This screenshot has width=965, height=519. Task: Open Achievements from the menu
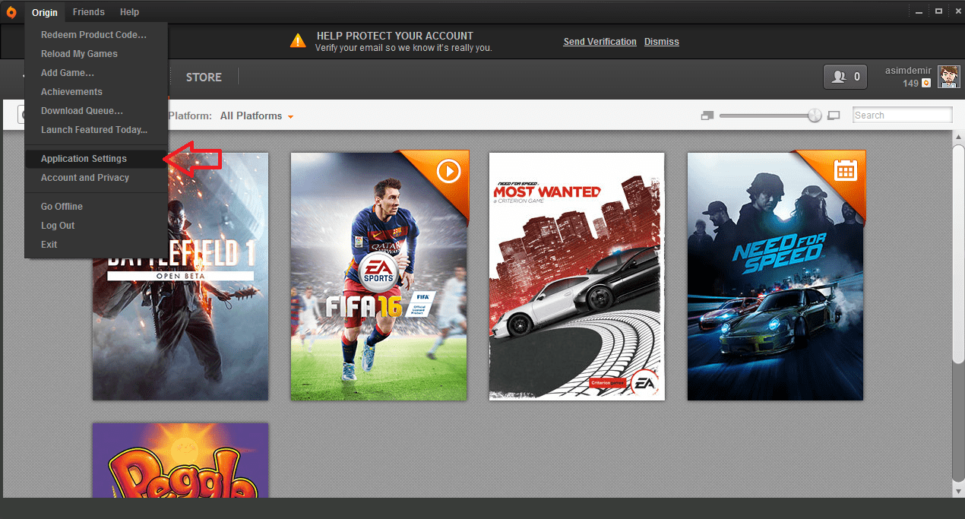[x=96, y=92]
